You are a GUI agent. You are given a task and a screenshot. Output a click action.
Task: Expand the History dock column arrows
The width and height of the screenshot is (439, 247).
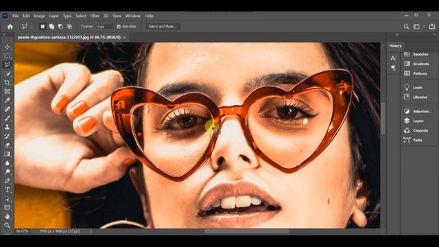(x=396, y=34)
